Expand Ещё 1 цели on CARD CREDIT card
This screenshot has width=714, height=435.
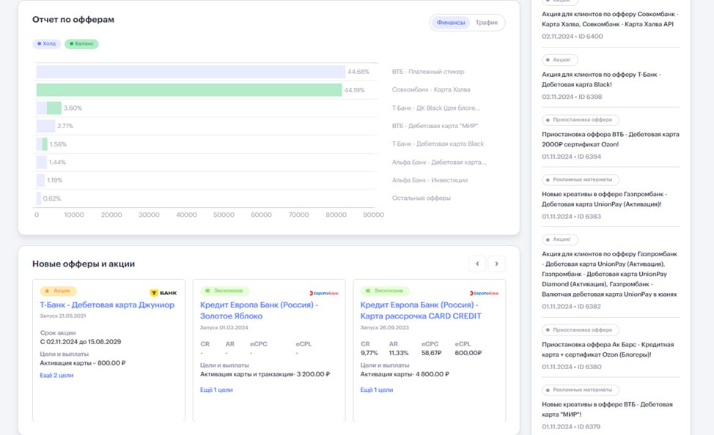[x=377, y=390]
